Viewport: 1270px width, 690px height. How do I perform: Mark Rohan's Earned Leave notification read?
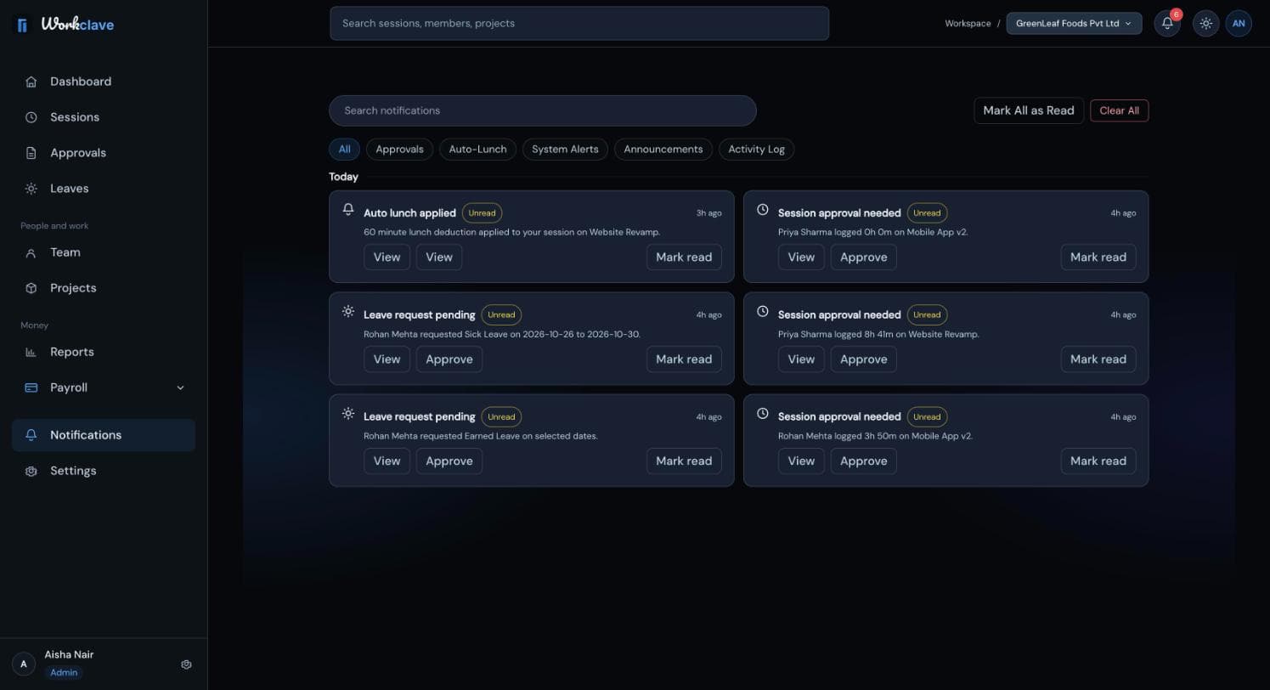click(x=684, y=461)
